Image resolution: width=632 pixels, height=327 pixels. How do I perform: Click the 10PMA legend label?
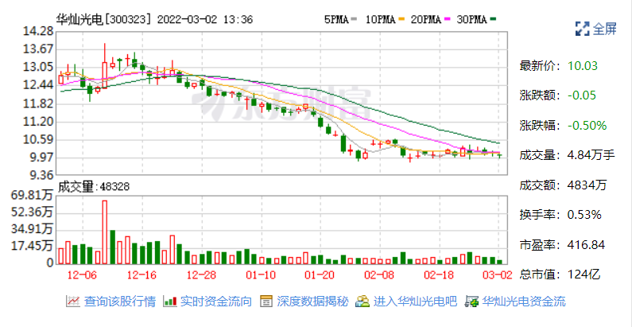380,19
